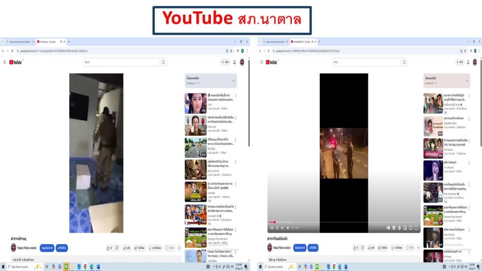Screen dimensions: 482x271
Task: Expand the playlist panel chevron in right window
Action: (x=467, y=80)
